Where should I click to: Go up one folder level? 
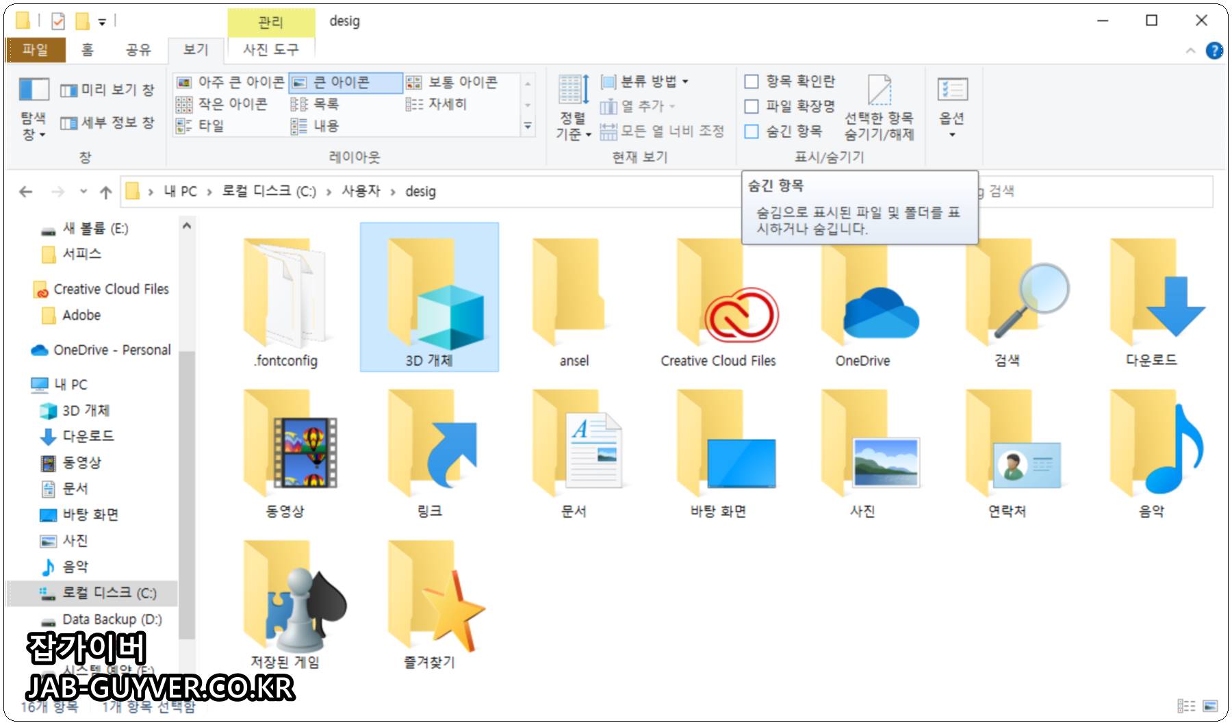[105, 192]
